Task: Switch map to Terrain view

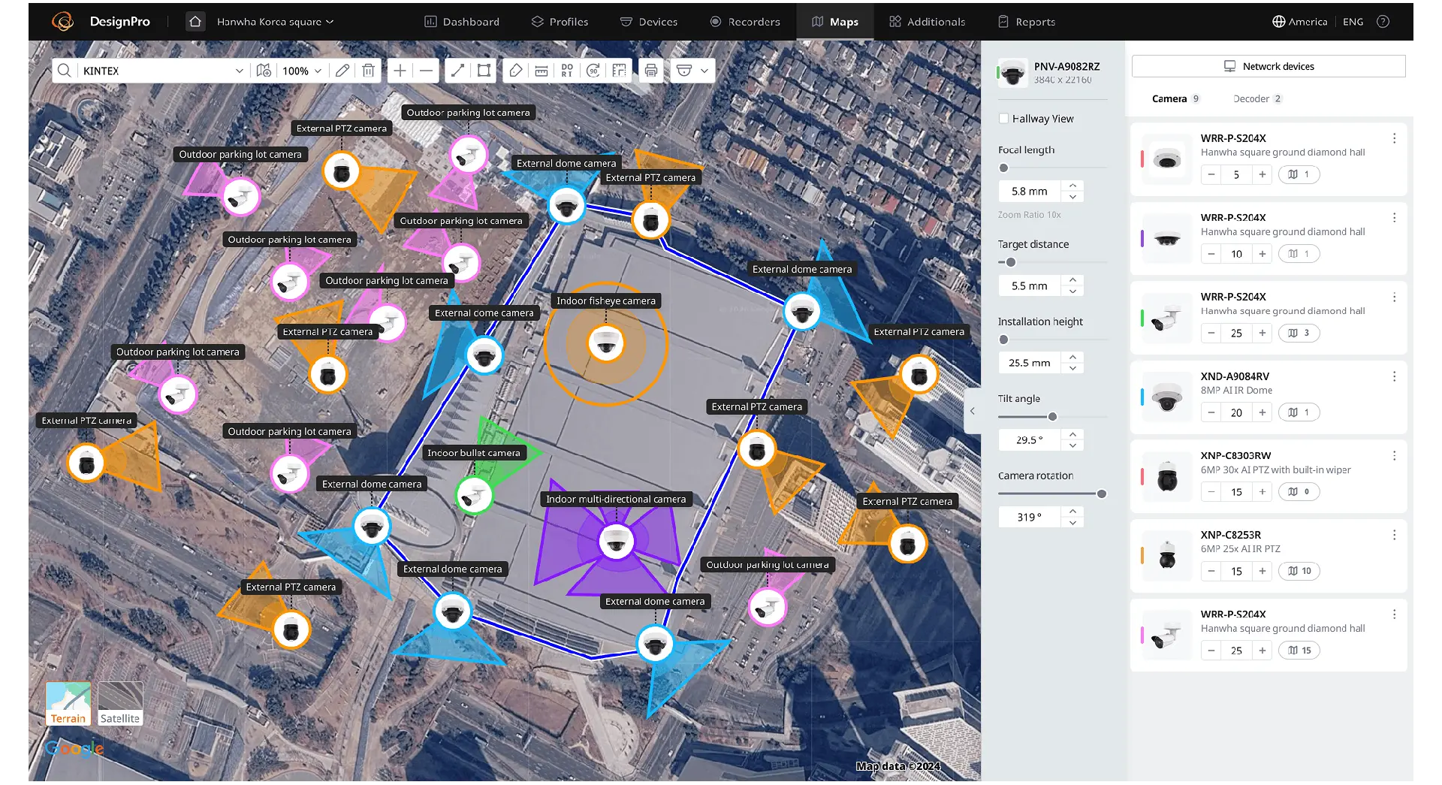Action: coord(68,703)
